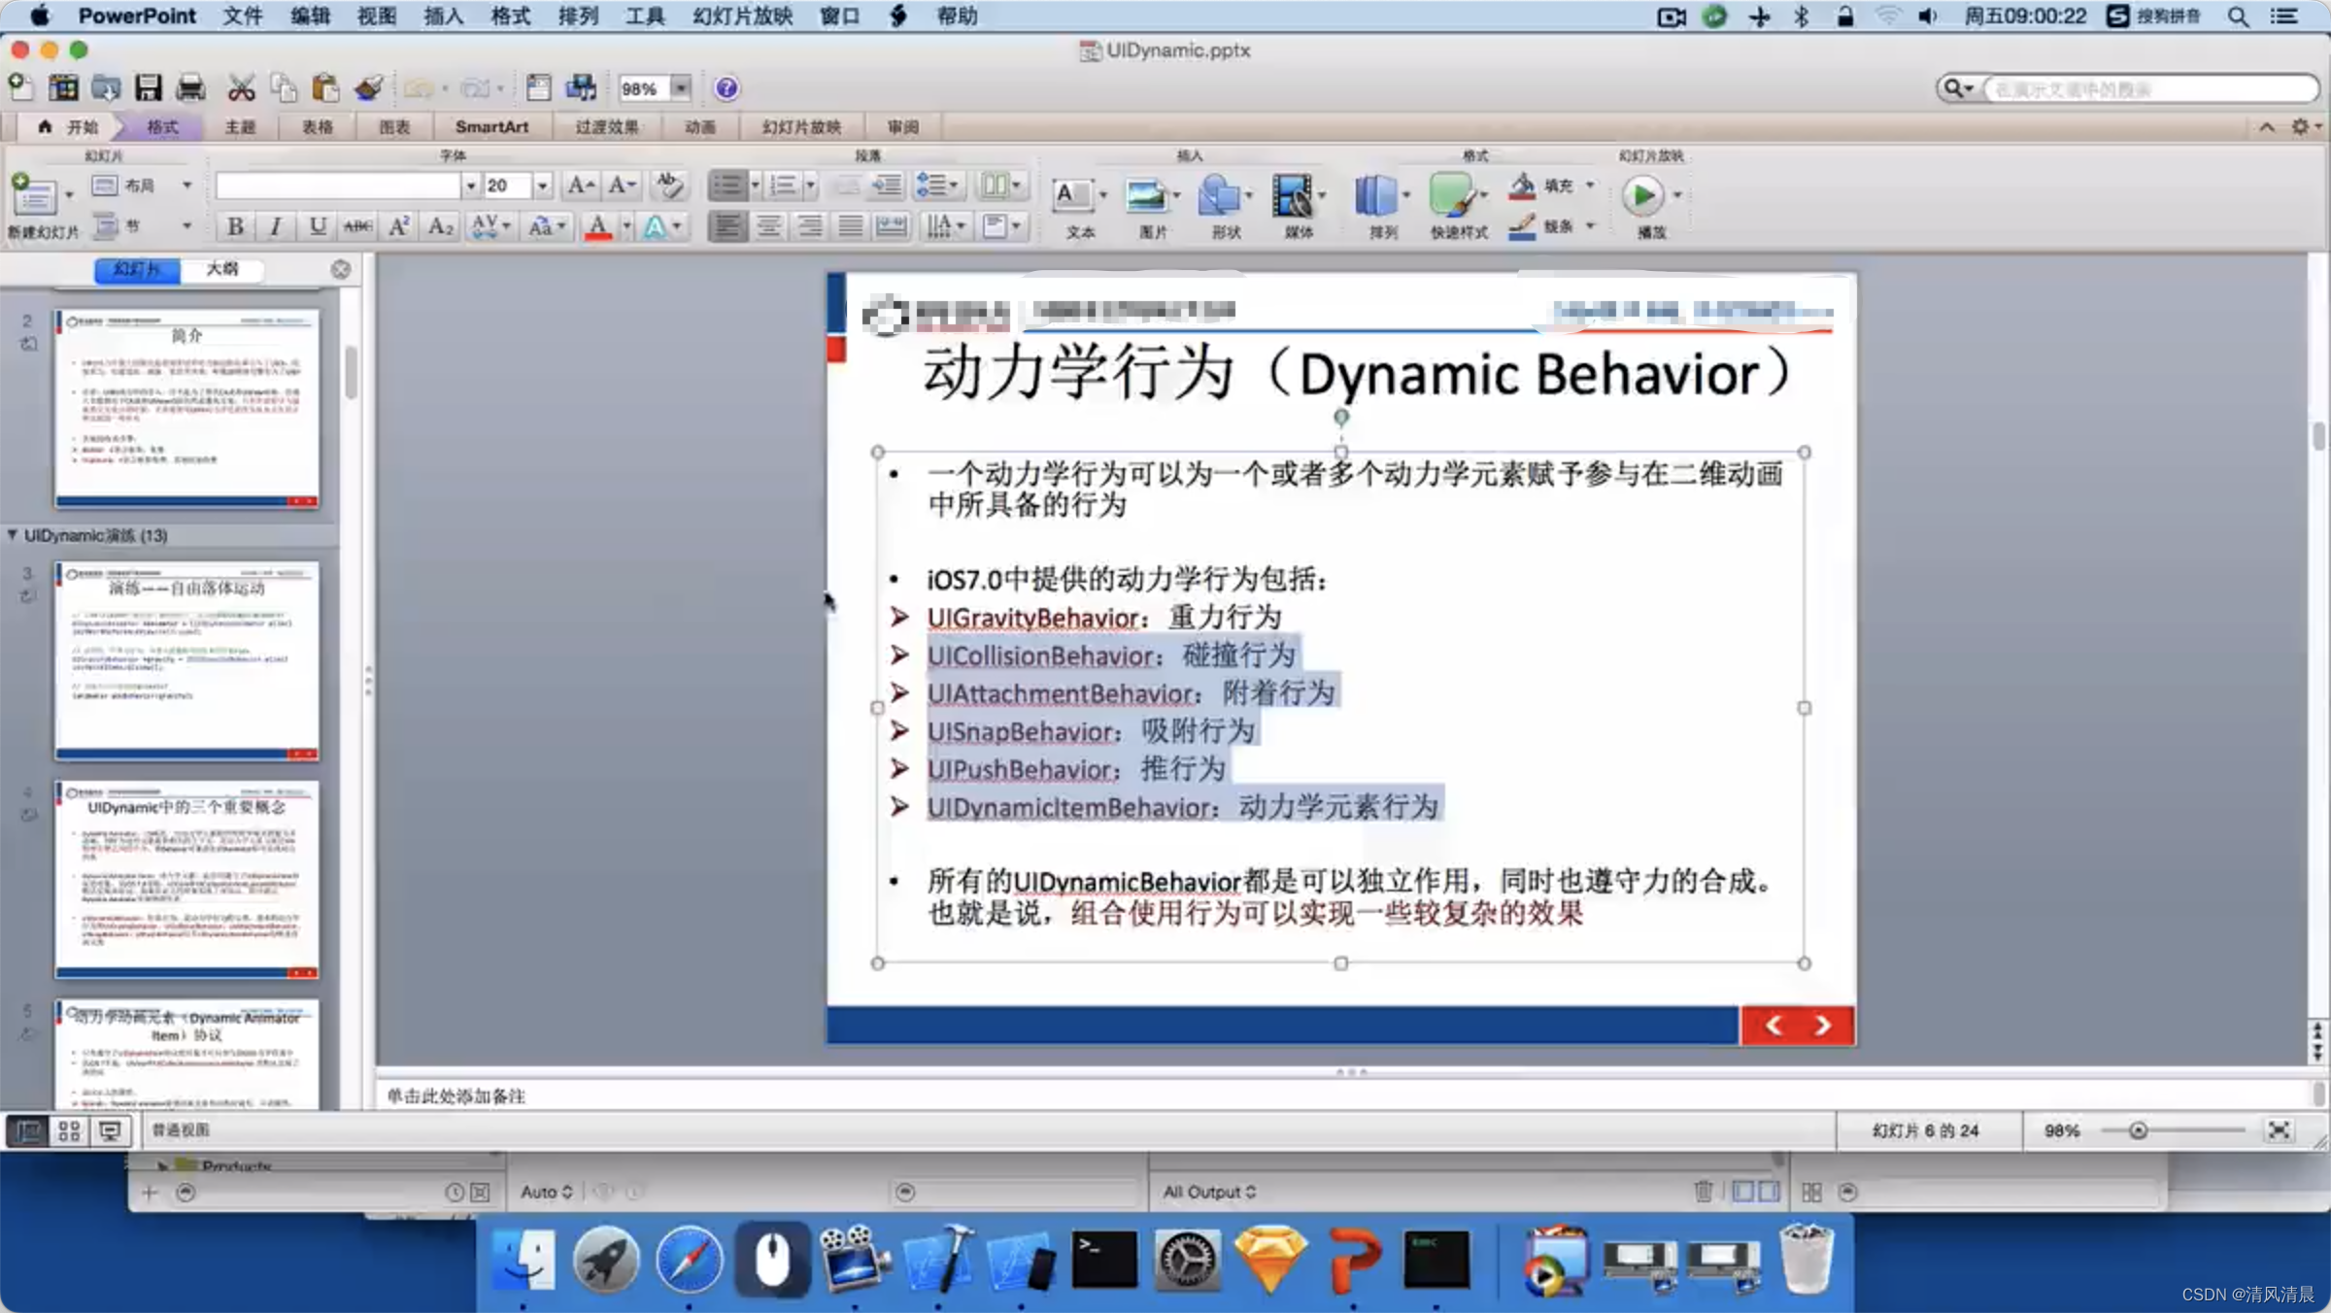Image resolution: width=2331 pixels, height=1313 pixels.
Task: Open the Media insert icon
Action: (x=1293, y=196)
